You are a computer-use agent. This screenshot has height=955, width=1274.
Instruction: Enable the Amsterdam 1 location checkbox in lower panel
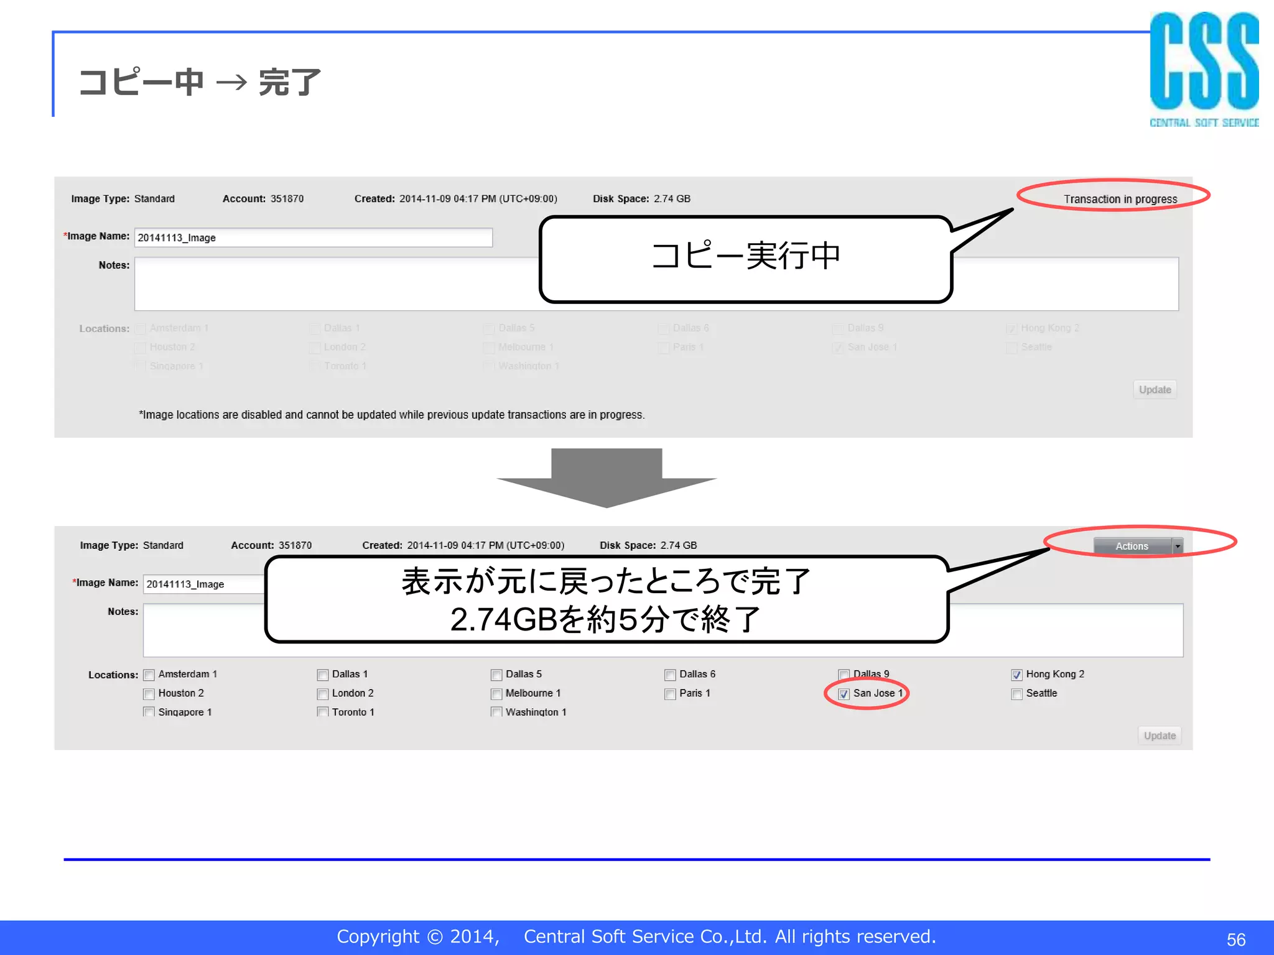[x=149, y=675]
